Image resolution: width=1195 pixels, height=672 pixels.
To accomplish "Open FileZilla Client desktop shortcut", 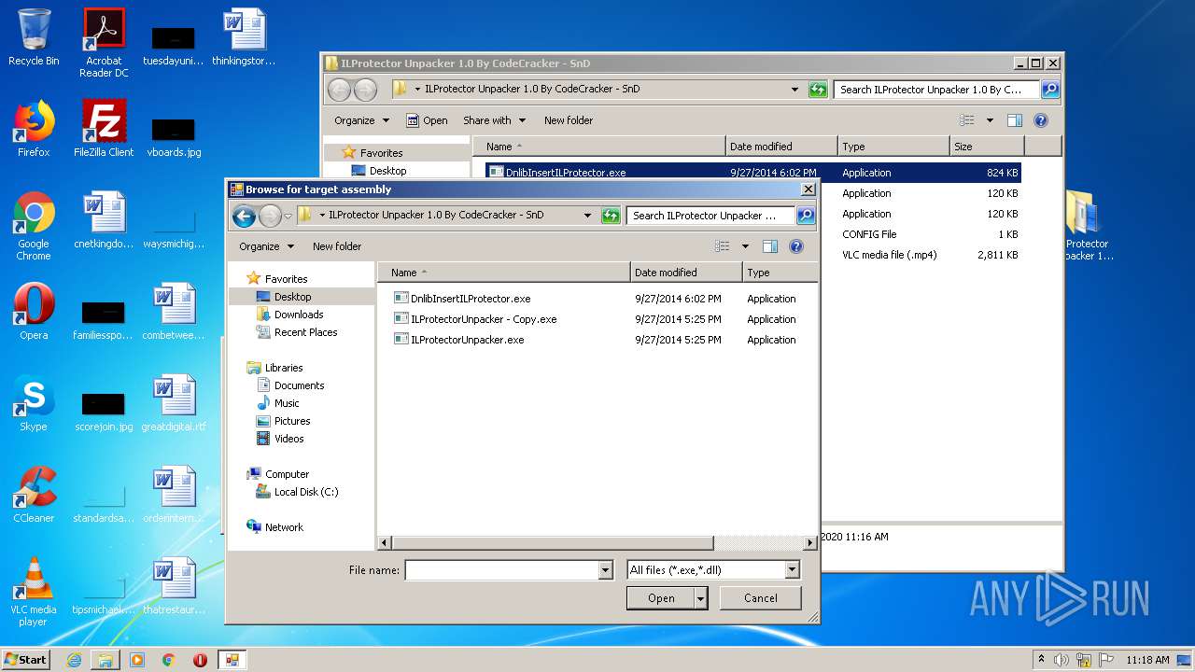I will click(x=104, y=129).
